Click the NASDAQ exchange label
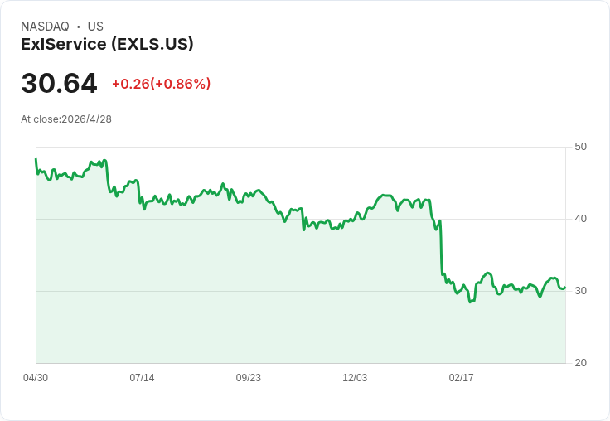 click(45, 27)
